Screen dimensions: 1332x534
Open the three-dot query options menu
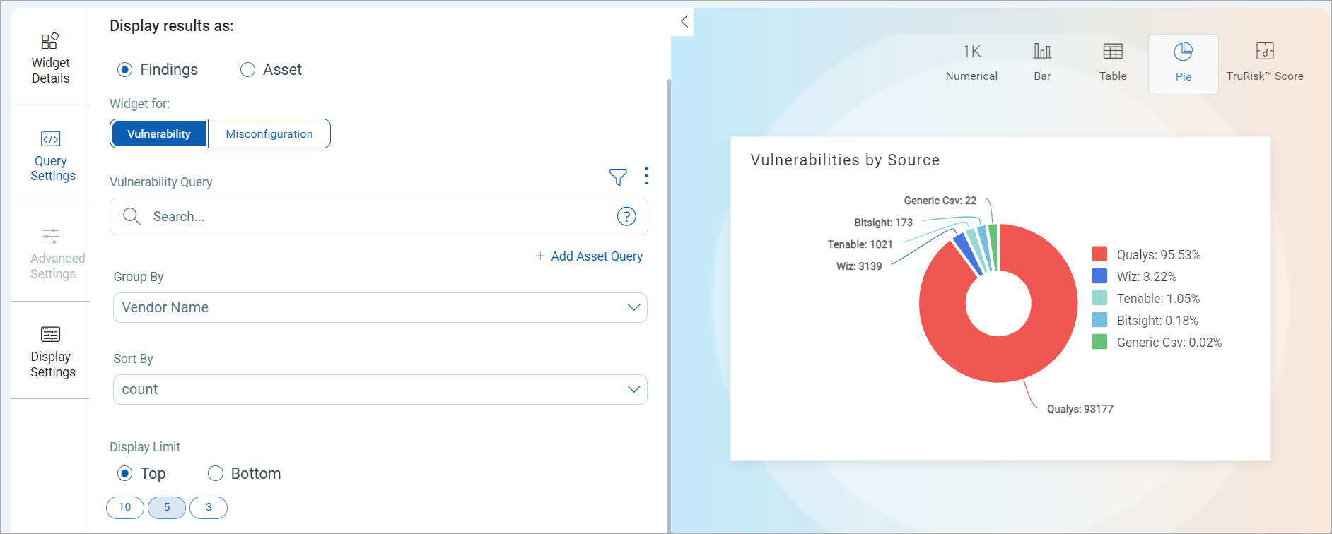click(646, 176)
